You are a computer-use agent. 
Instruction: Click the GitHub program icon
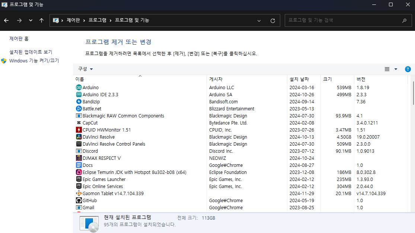(79, 201)
